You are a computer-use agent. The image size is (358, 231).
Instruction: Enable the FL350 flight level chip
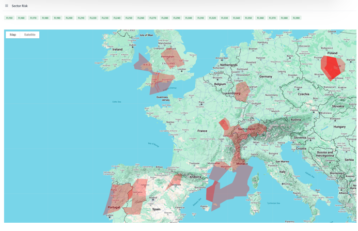[248, 18]
